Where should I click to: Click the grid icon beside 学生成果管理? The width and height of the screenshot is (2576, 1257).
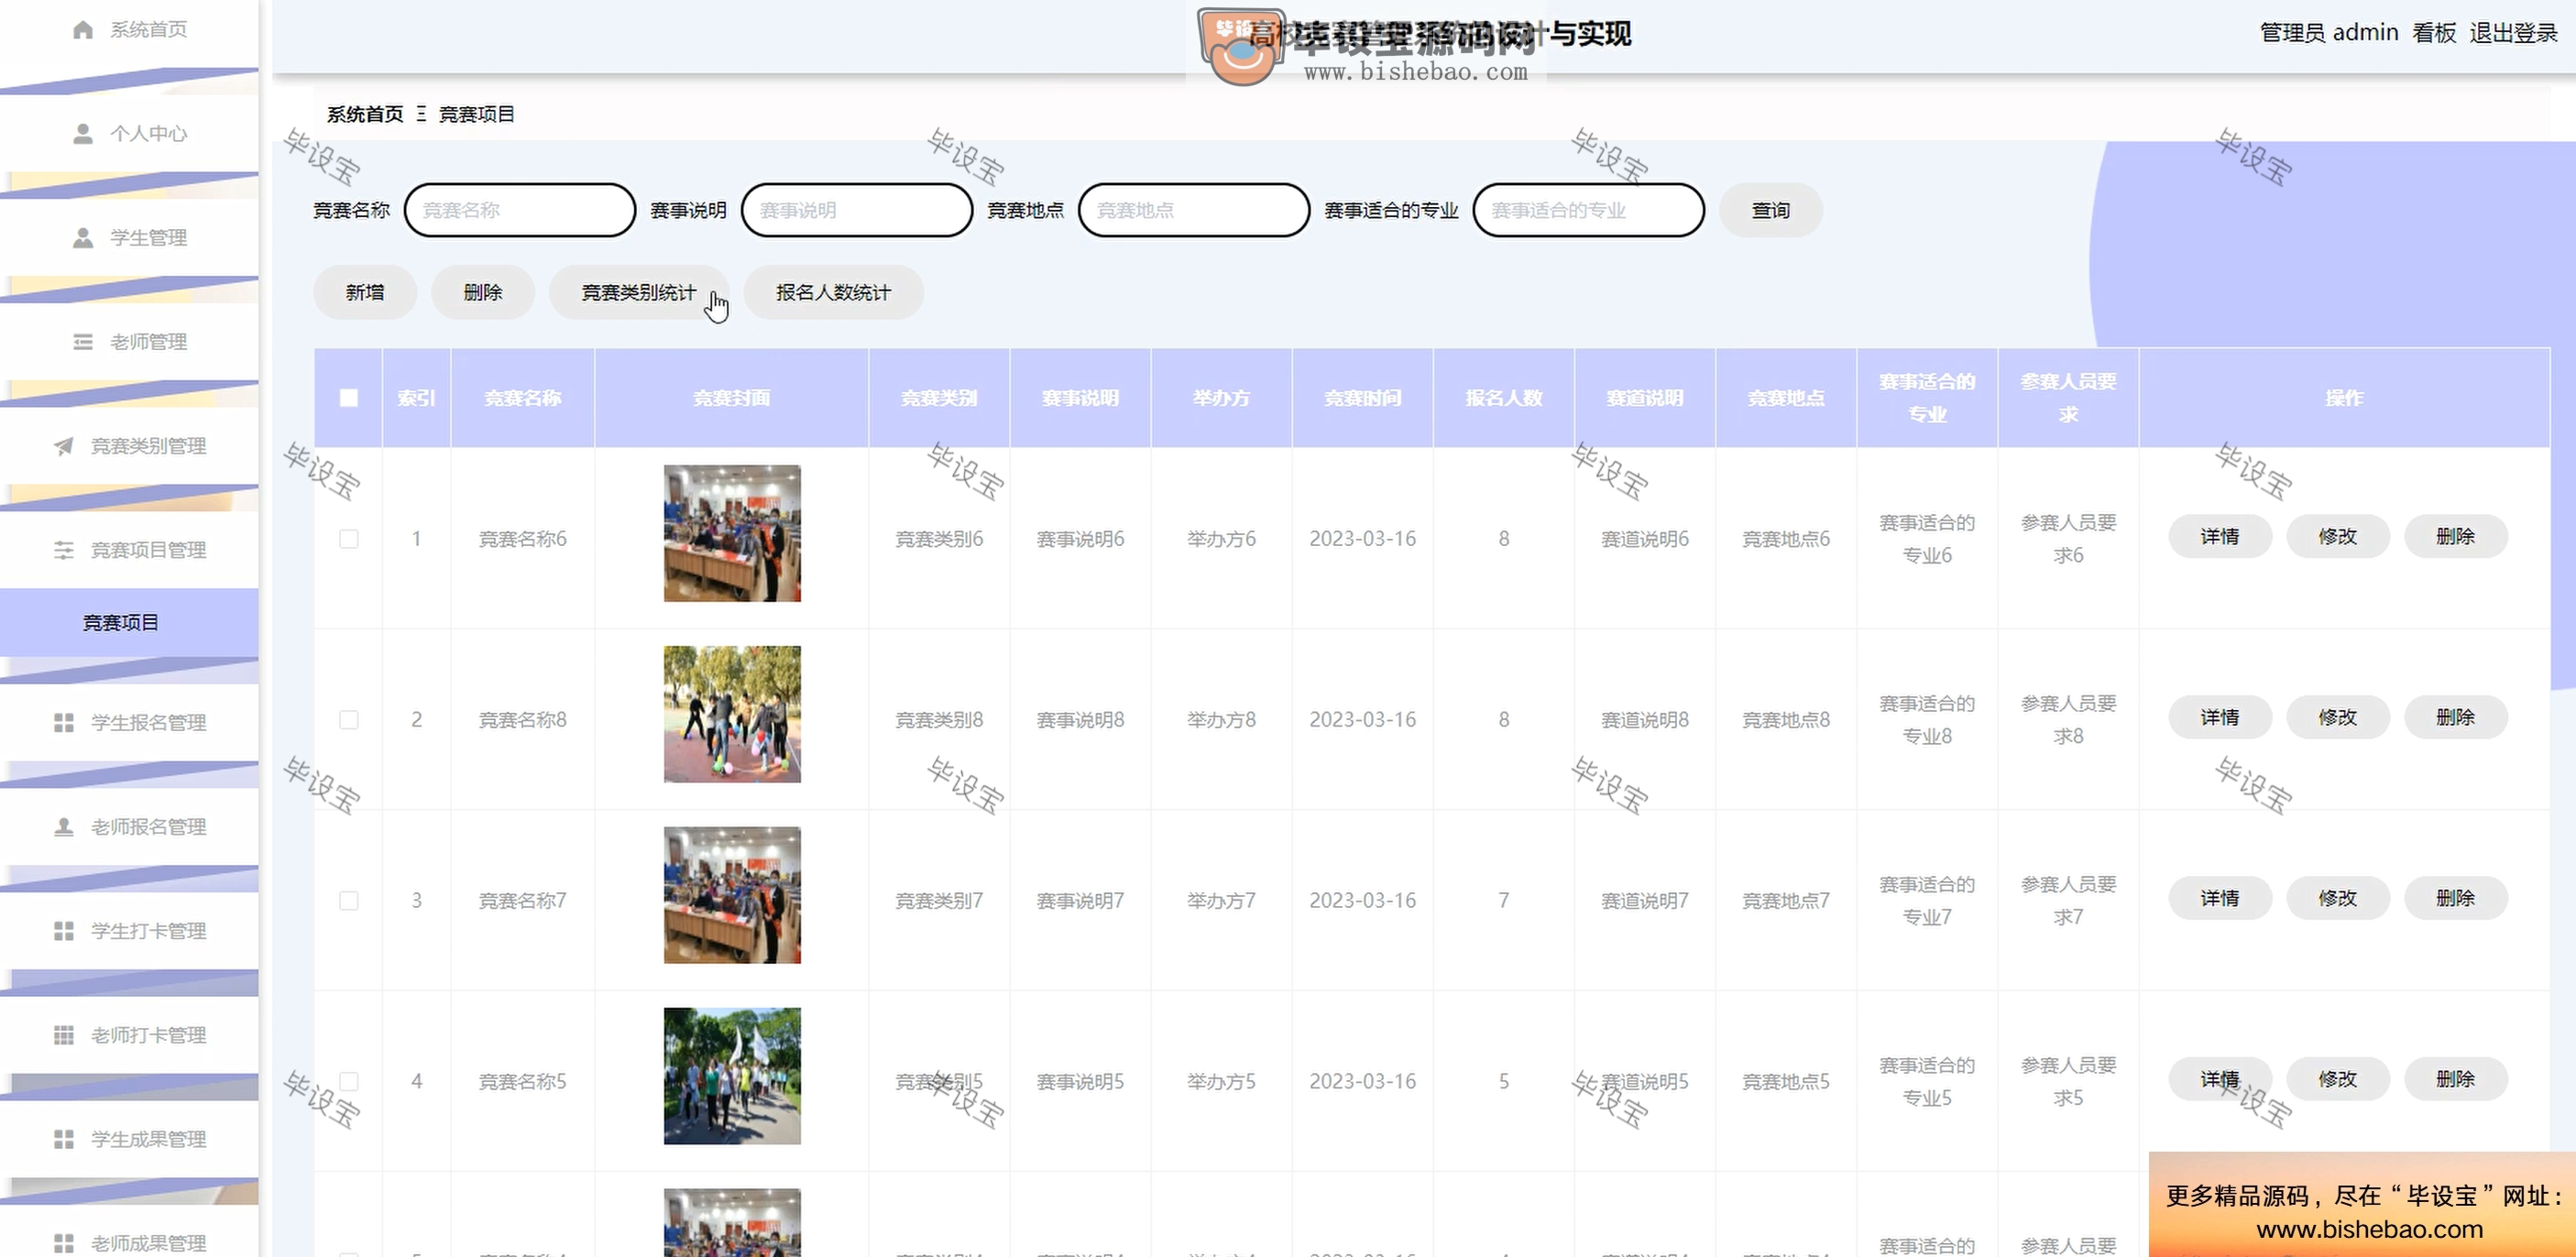(64, 1139)
